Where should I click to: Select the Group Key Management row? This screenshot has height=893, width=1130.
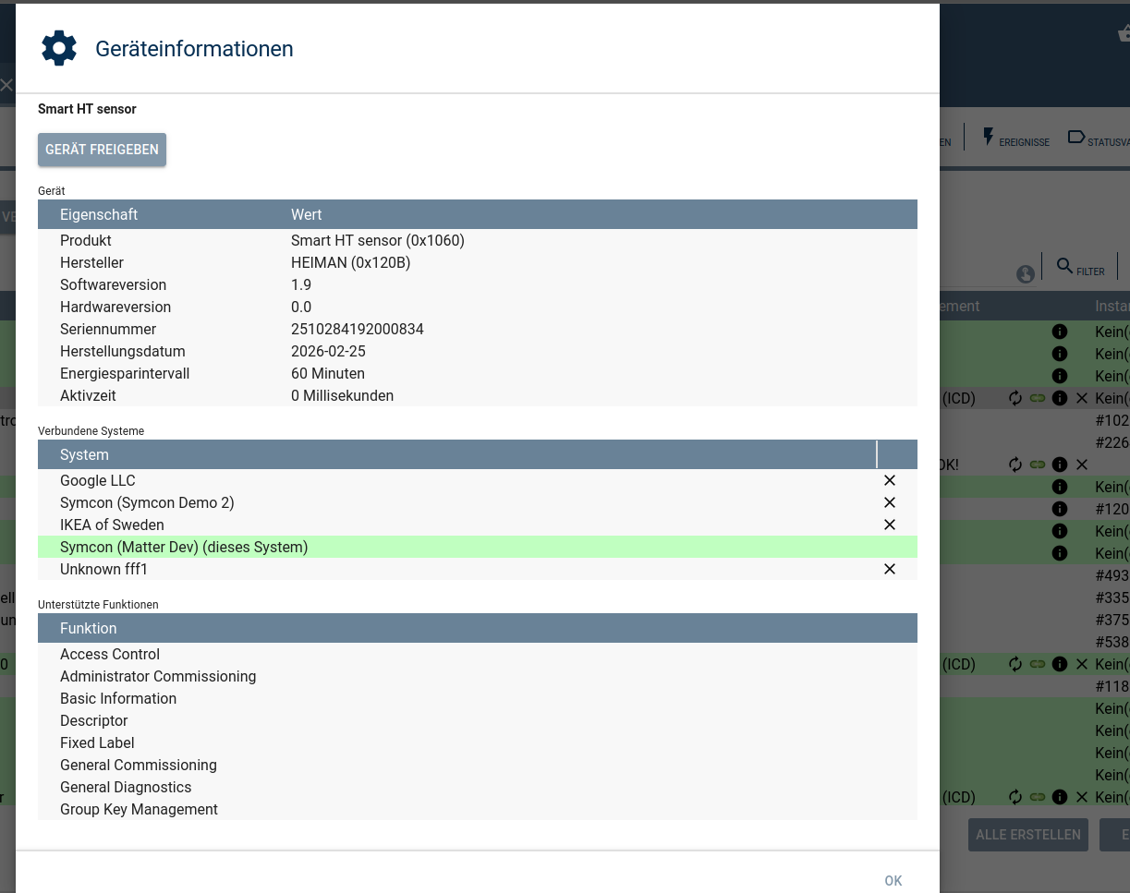pos(478,809)
